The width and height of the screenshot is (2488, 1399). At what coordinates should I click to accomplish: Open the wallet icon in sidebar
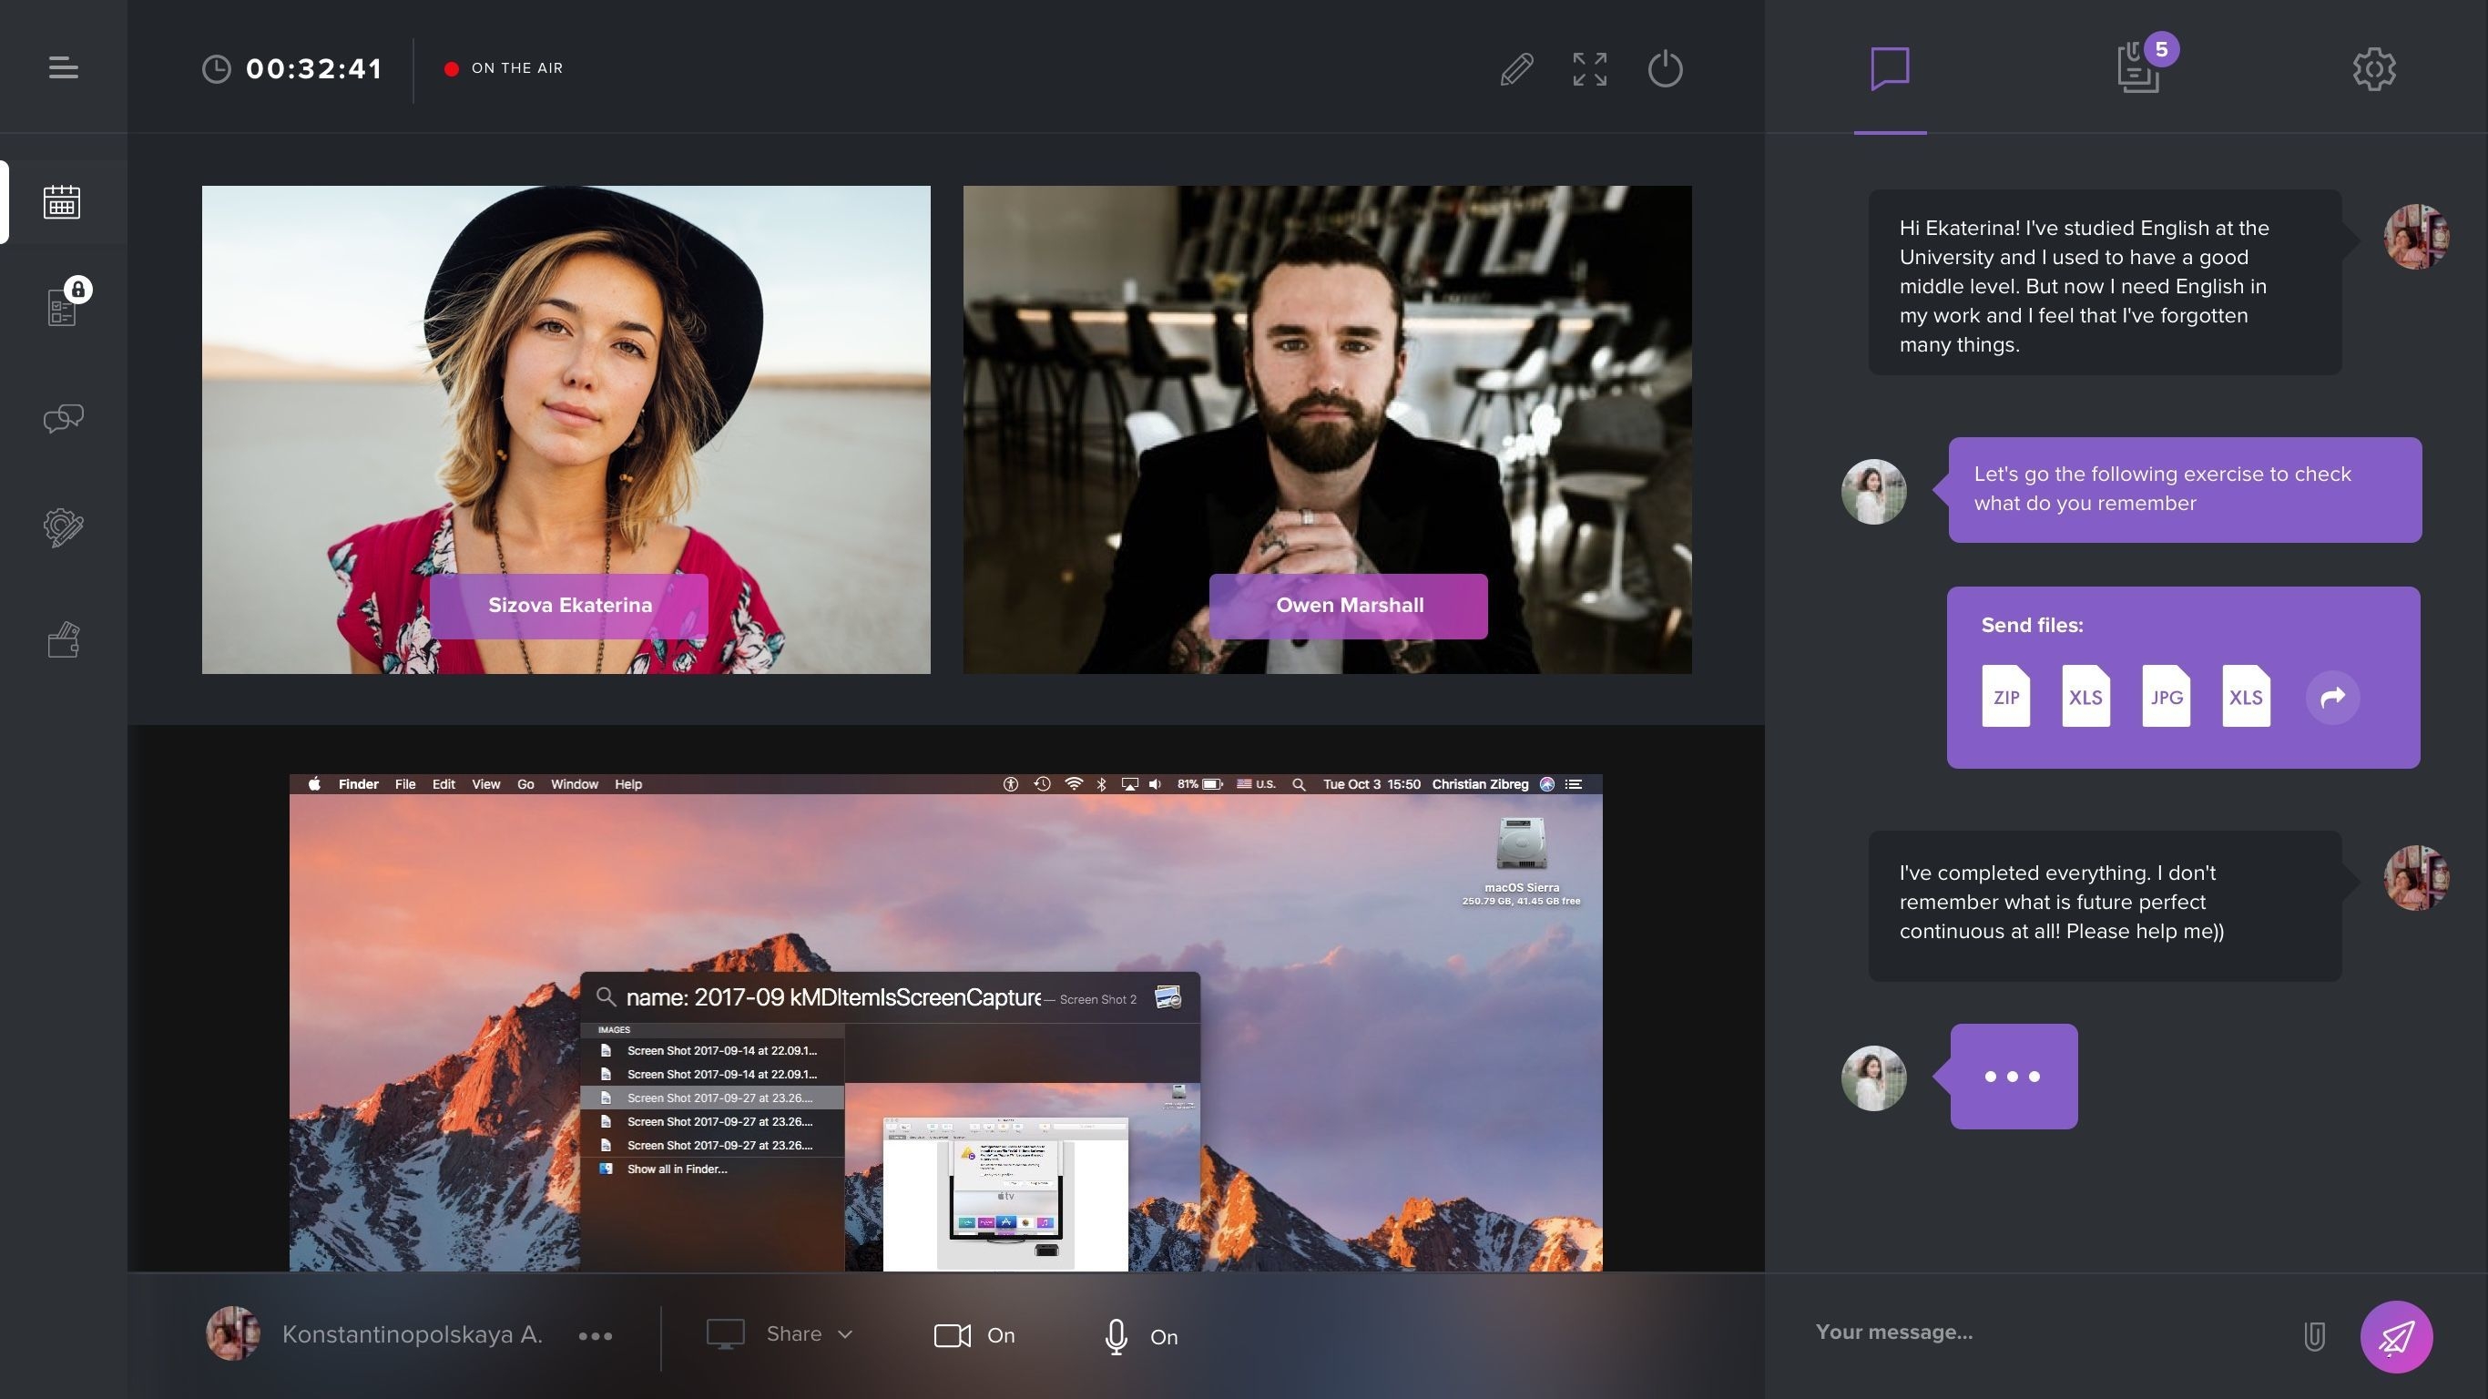coord(64,639)
